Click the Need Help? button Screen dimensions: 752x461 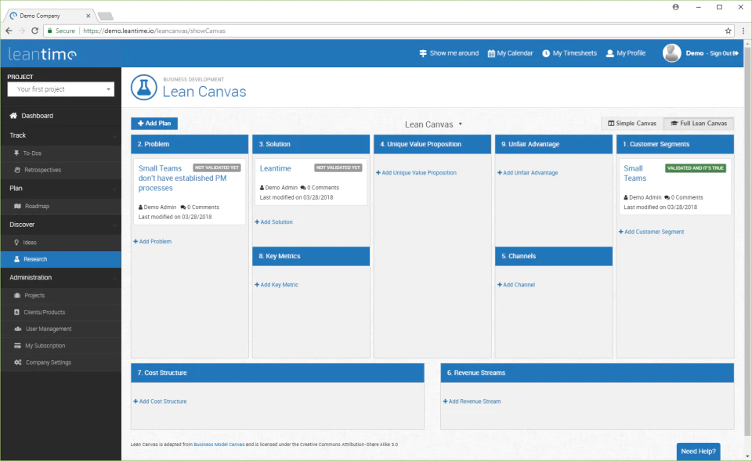pyautogui.click(x=698, y=452)
